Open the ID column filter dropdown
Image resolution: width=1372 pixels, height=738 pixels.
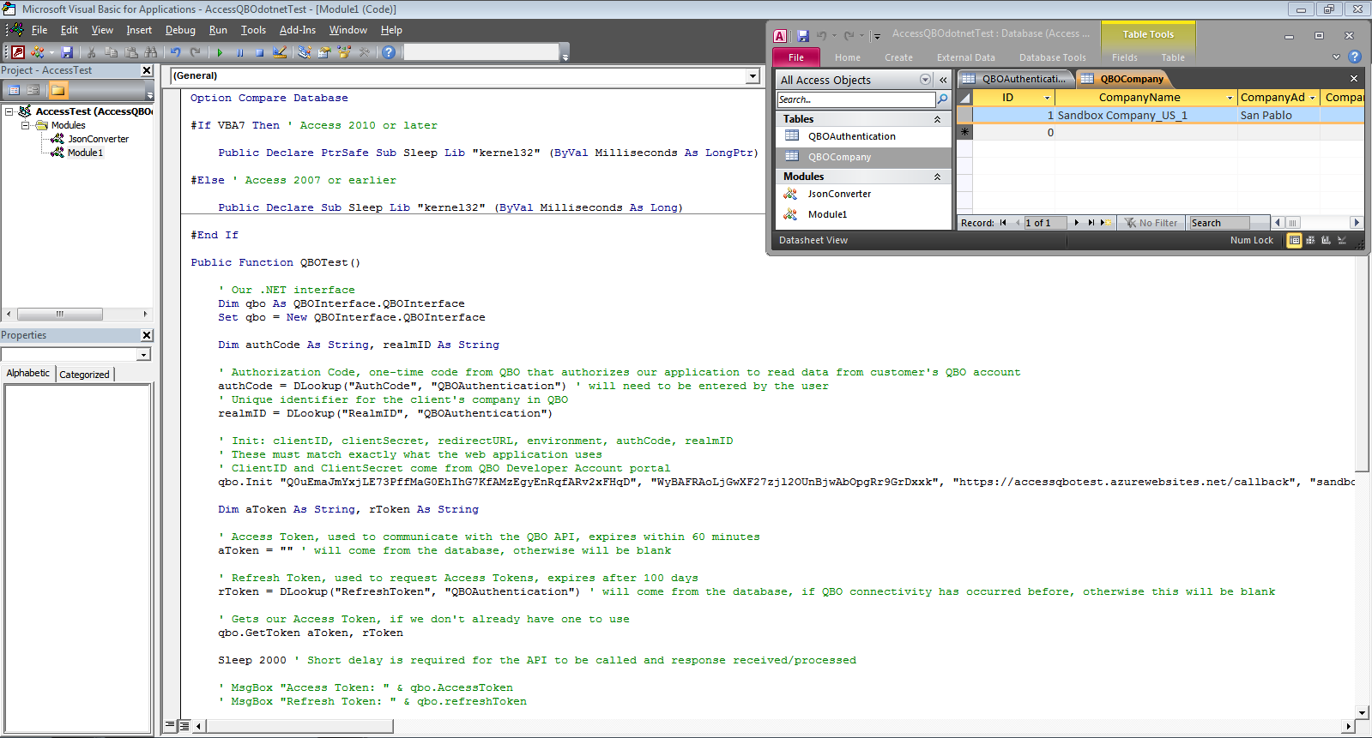[1047, 98]
